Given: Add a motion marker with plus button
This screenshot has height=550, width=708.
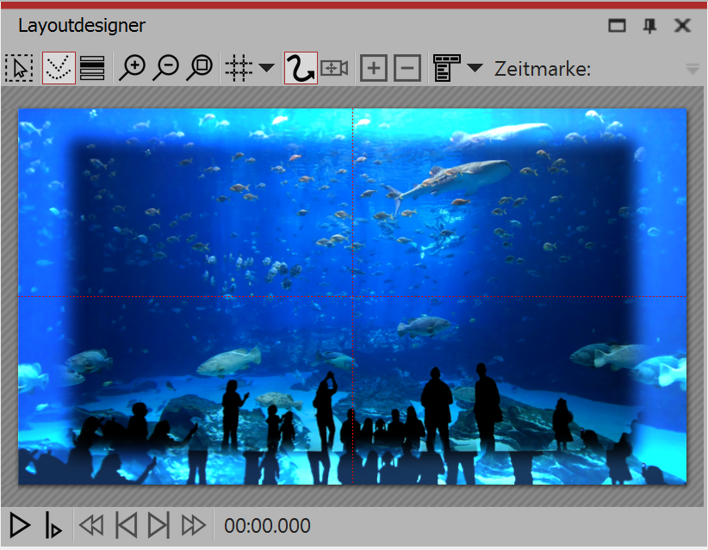Looking at the screenshot, I should coord(373,68).
